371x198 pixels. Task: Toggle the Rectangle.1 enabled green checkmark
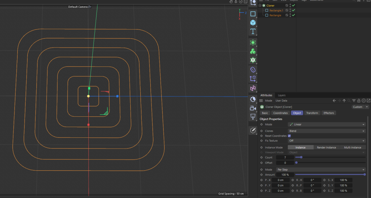pyautogui.click(x=293, y=10)
